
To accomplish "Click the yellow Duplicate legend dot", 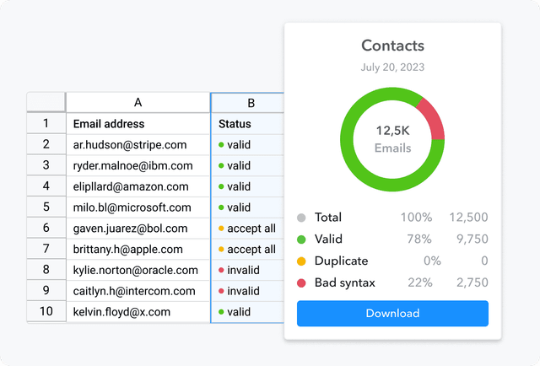I will (301, 261).
